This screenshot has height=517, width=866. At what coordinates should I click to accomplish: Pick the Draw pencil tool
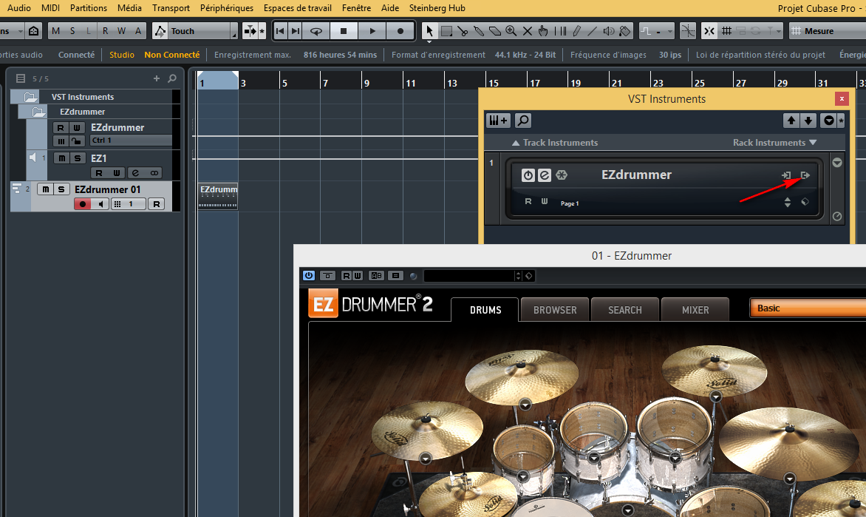click(x=576, y=31)
